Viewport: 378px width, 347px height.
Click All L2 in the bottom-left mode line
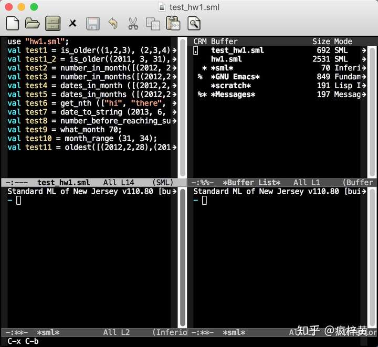[117, 332]
